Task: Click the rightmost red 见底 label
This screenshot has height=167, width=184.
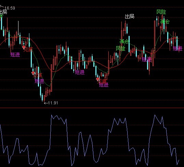Action: [x=102, y=81]
